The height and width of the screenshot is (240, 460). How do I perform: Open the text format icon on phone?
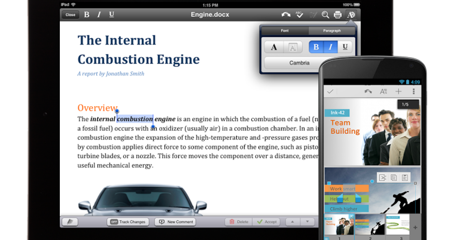coord(383,91)
